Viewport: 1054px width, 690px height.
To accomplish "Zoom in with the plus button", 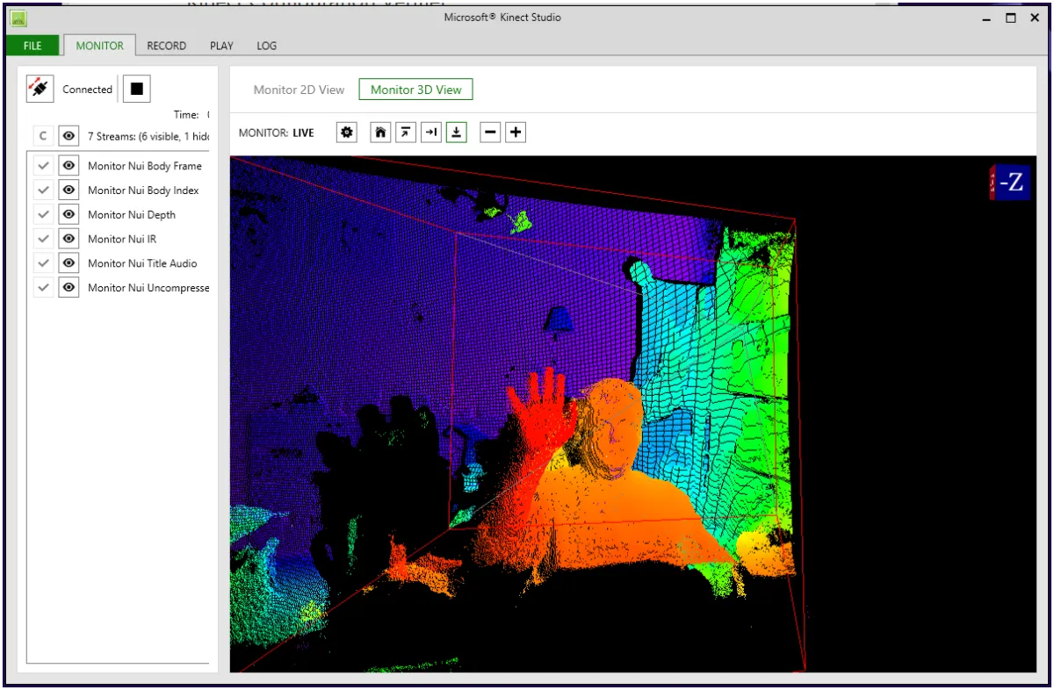I will click(516, 133).
